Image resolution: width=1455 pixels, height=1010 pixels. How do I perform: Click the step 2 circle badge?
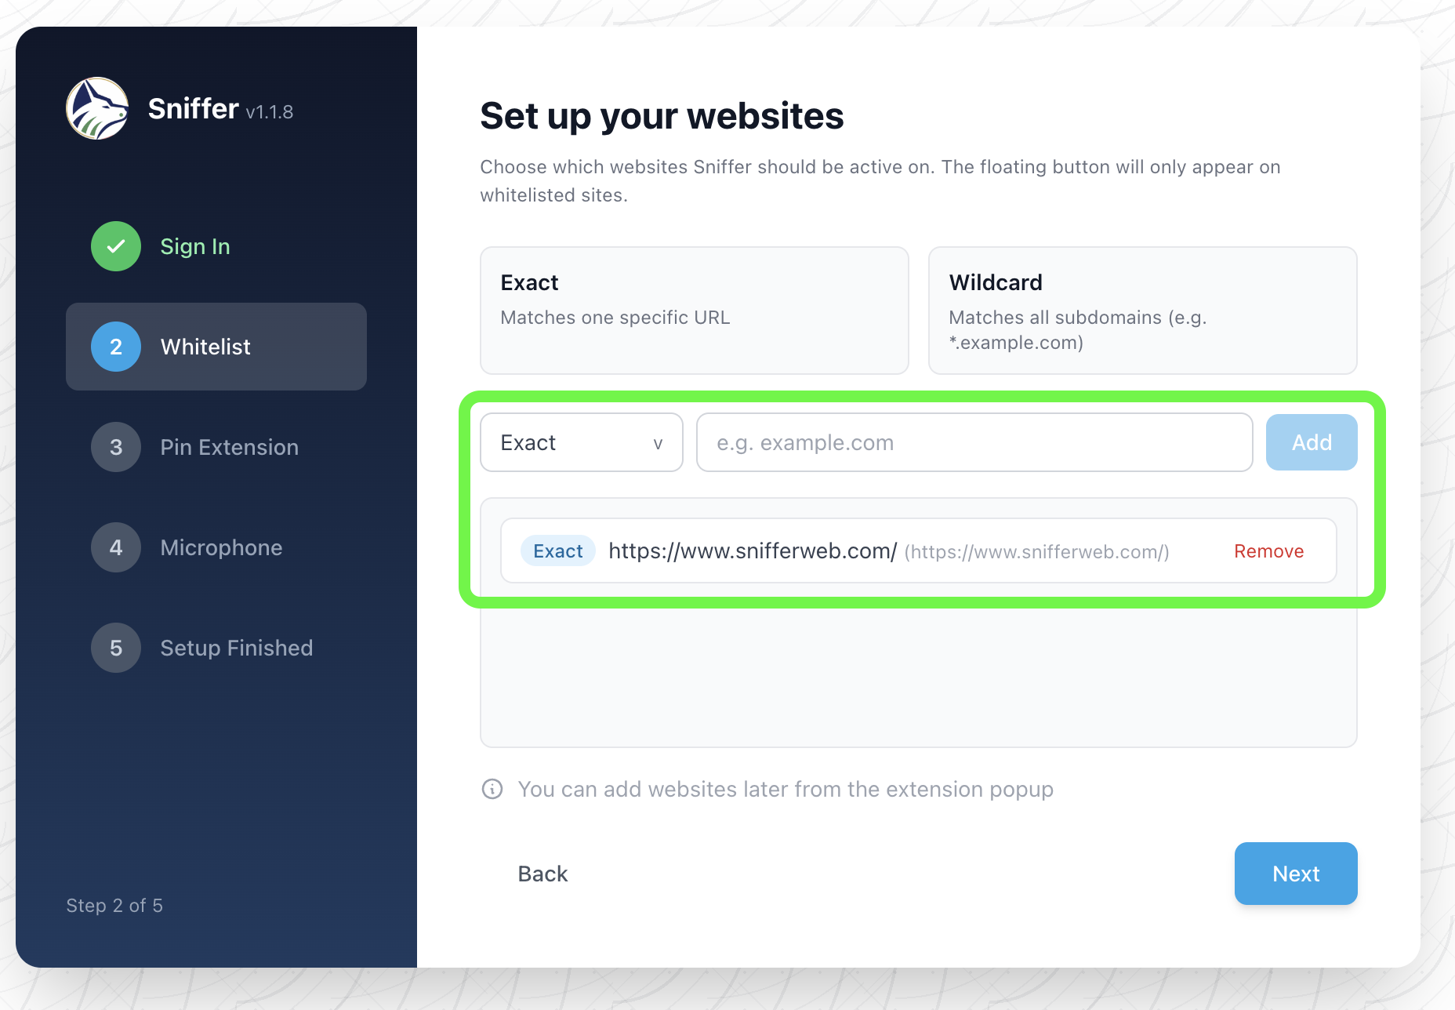(x=115, y=347)
